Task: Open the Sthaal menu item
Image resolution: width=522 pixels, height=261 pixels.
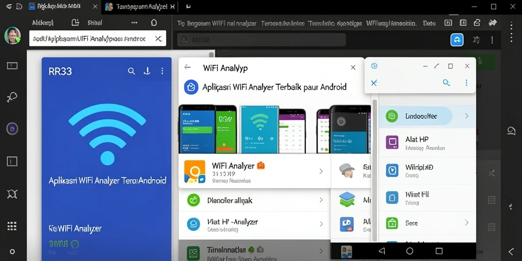Action: click(x=95, y=22)
